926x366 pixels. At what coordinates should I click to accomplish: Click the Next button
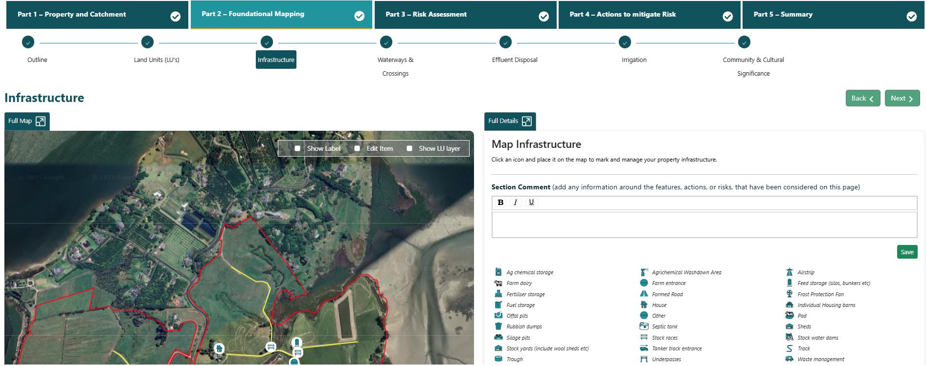click(902, 98)
